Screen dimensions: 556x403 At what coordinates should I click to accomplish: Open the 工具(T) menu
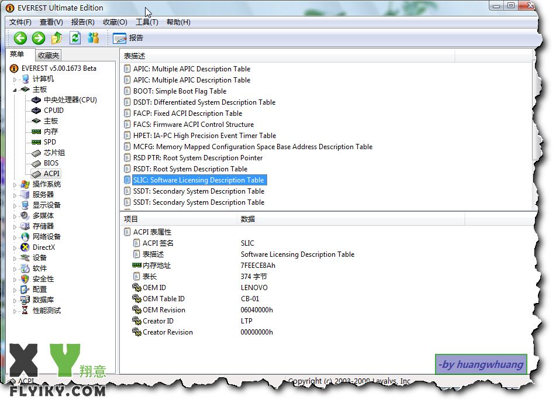147,22
